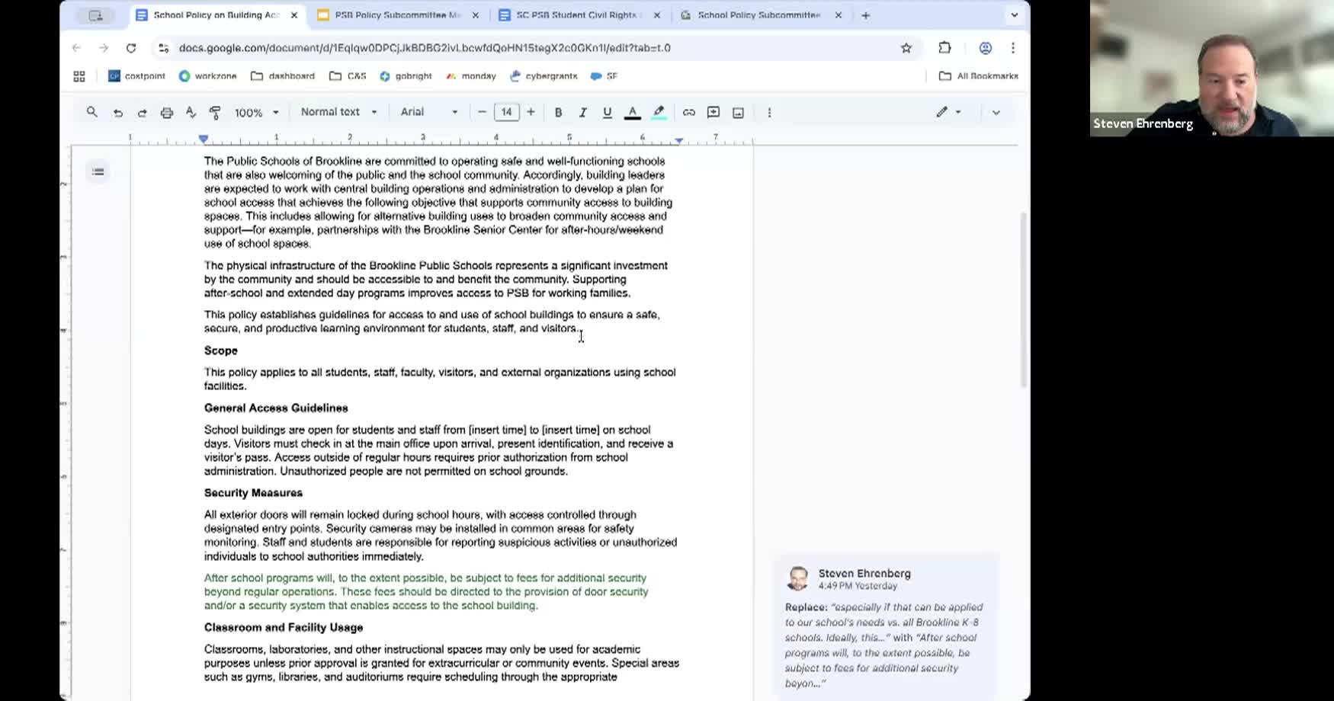
Task: Click the search menus magnifier icon
Action: tap(92, 112)
